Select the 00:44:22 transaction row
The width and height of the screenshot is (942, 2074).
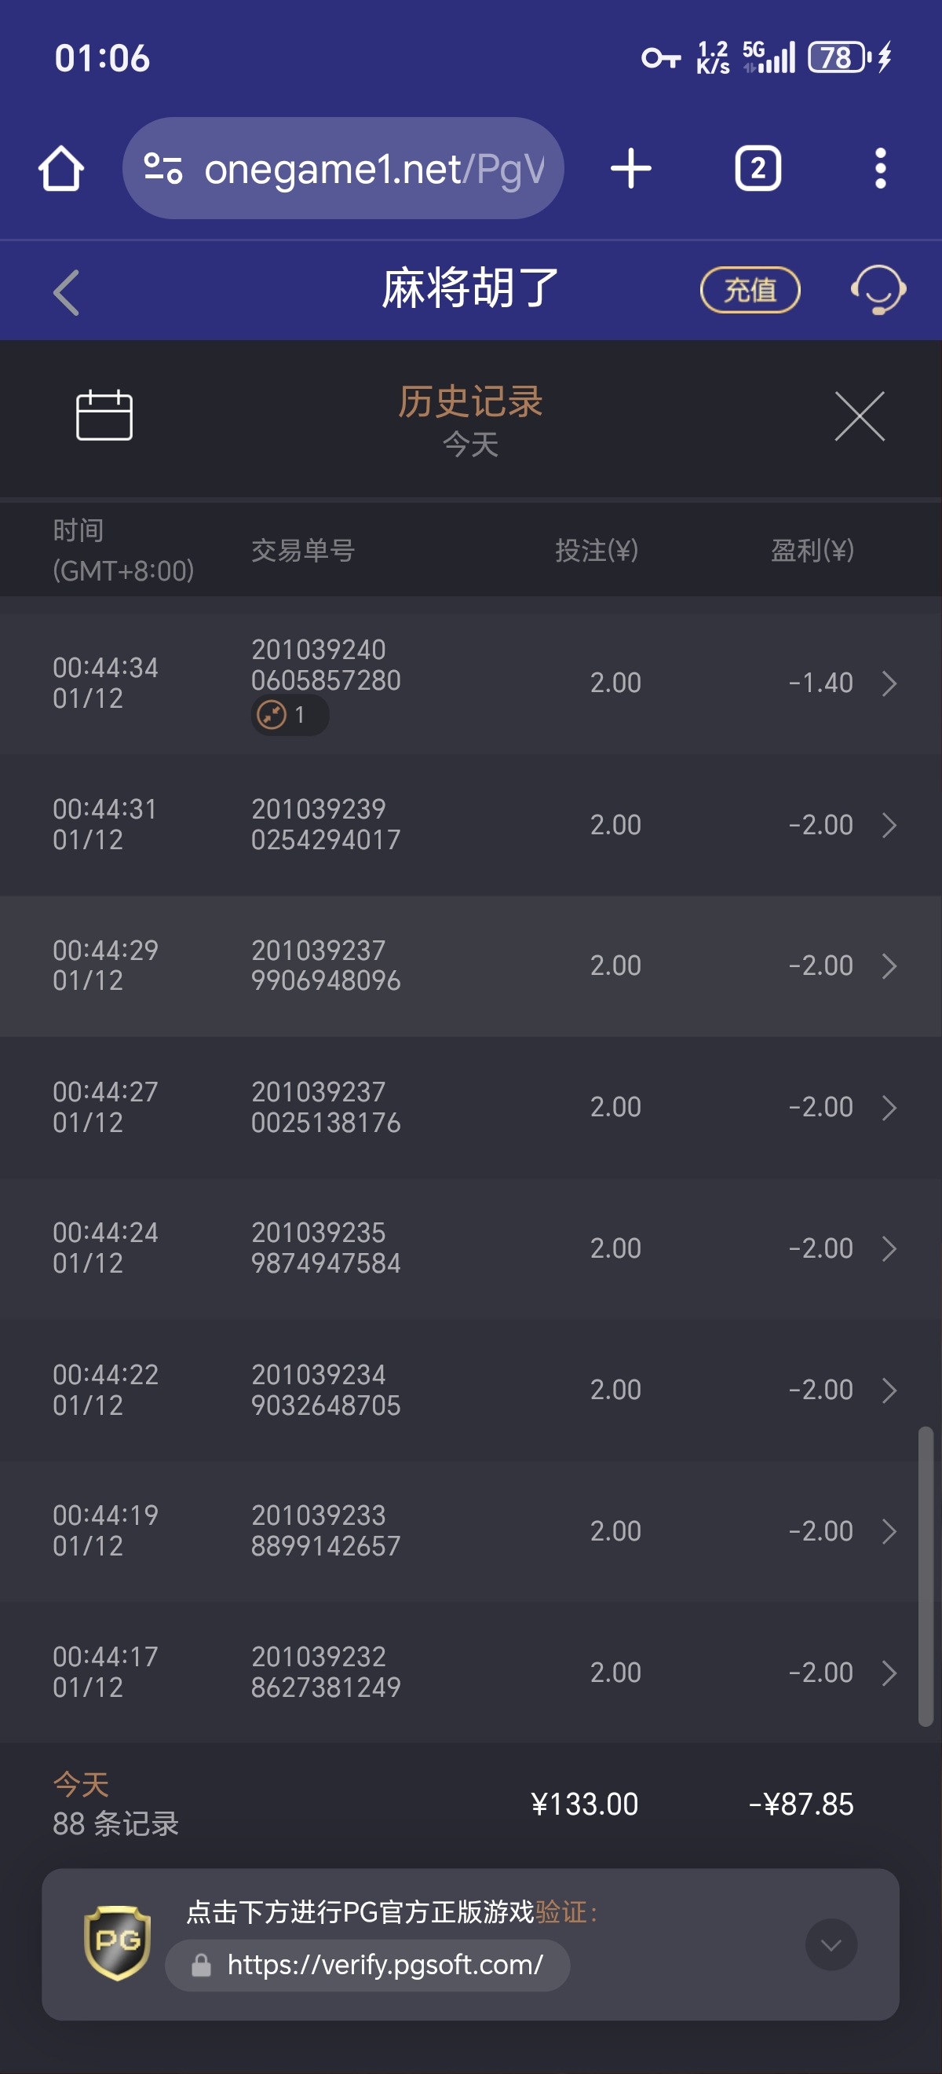pyautogui.click(x=470, y=1390)
